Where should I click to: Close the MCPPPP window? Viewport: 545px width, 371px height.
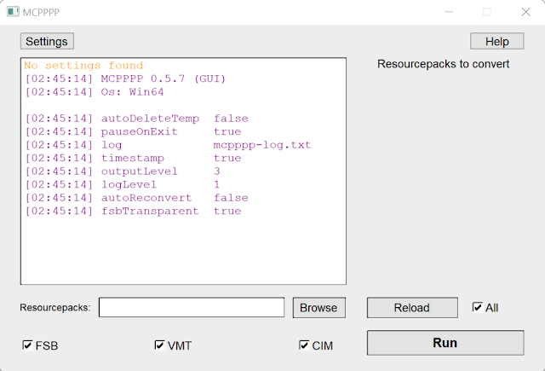tap(526, 12)
